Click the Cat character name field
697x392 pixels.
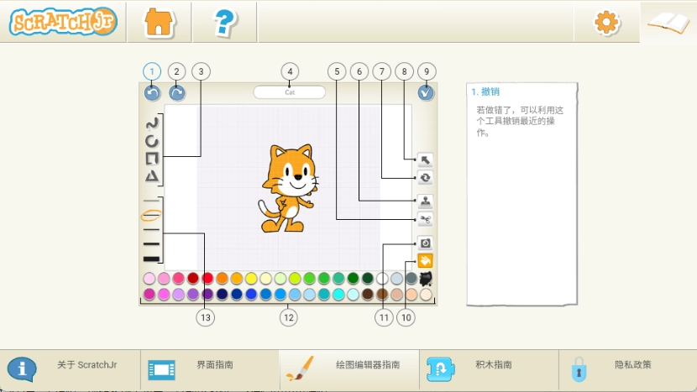[x=289, y=92]
